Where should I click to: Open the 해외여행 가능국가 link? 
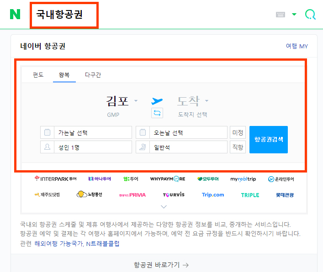(x=59, y=244)
